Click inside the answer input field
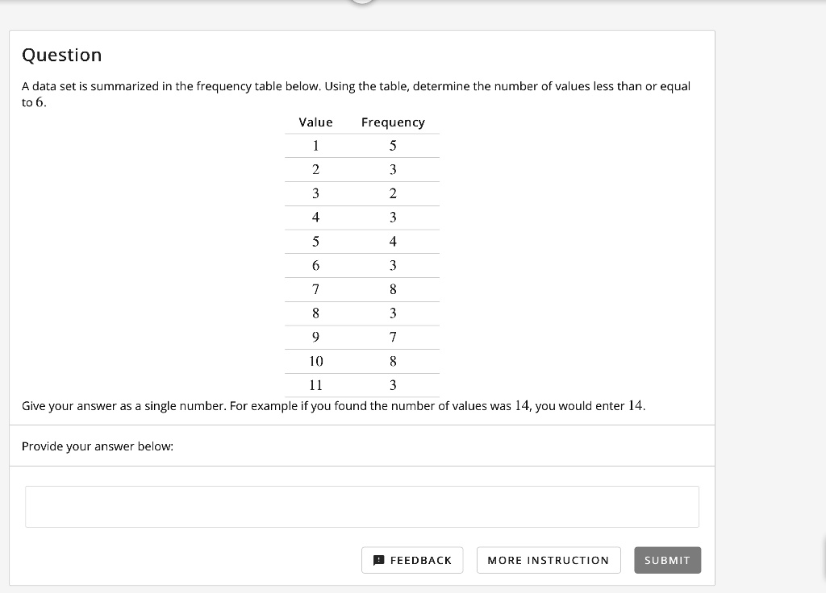 [362, 506]
